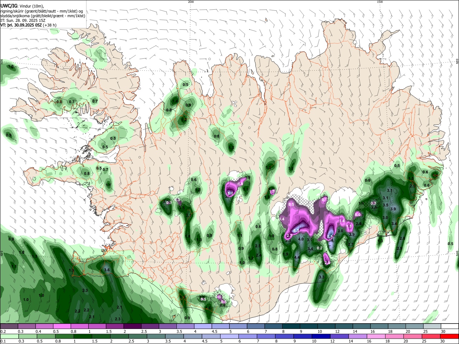Click the darkest green legend swatch
The image size is (459, 344).
[x=82, y=336]
